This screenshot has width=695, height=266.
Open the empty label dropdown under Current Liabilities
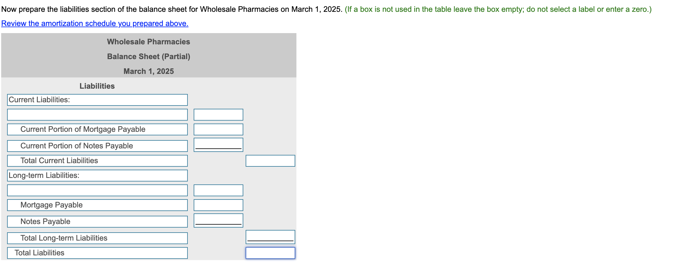[97, 115]
